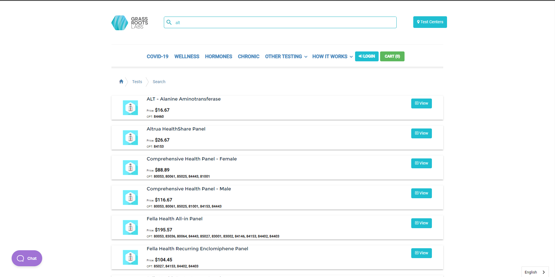Click Fella Health Recurring Enclomiphene thumbnail

coord(130,258)
